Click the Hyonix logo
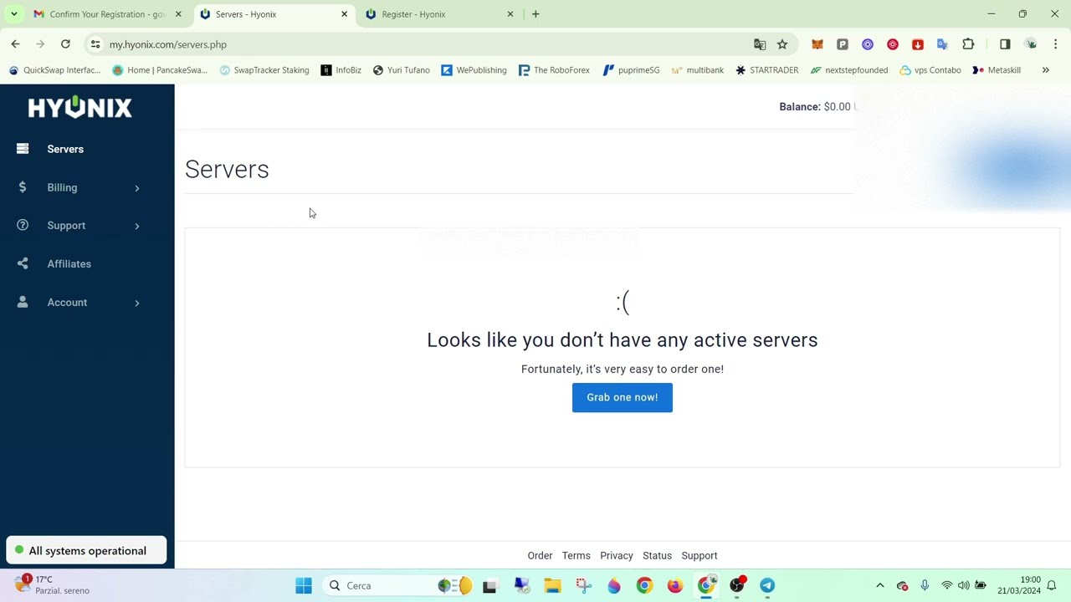 coord(80,107)
